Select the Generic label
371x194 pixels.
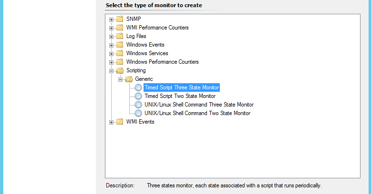pos(144,79)
